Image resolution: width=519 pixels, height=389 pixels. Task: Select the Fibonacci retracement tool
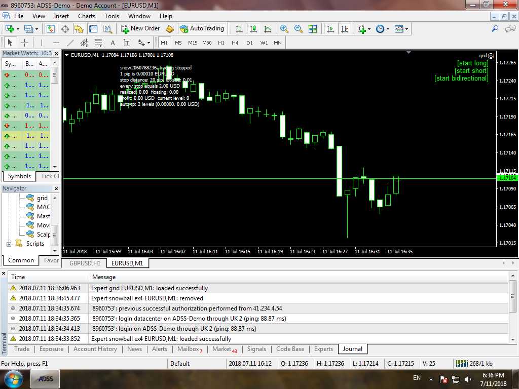[x=99, y=43]
